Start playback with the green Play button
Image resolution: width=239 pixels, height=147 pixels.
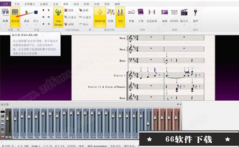[x=26, y=12]
